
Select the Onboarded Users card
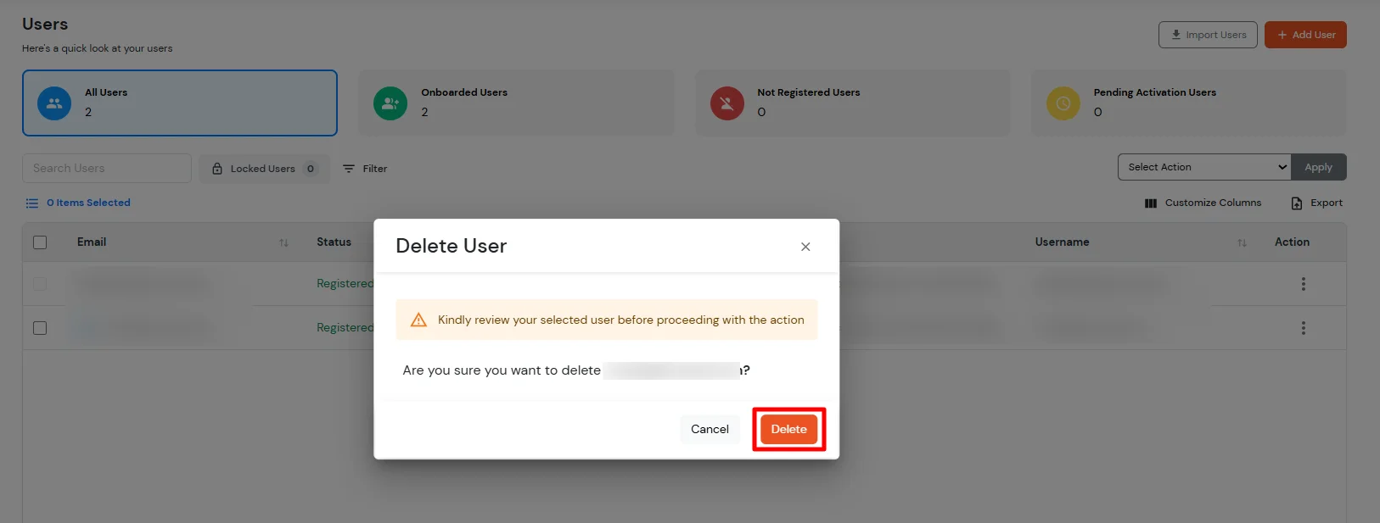[x=516, y=103]
